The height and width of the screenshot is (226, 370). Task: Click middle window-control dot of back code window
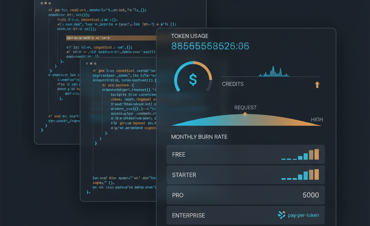(46, 3)
